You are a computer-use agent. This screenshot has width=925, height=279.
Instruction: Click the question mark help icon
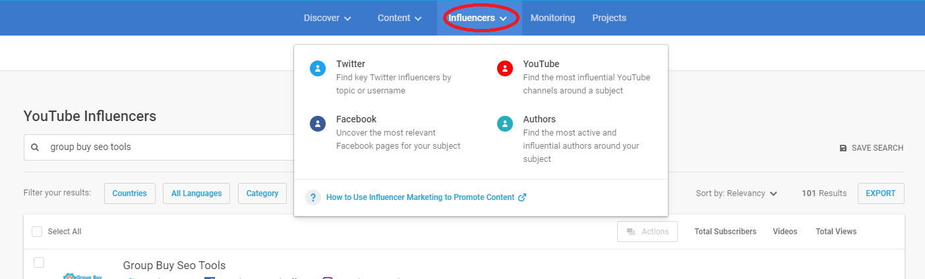click(313, 197)
